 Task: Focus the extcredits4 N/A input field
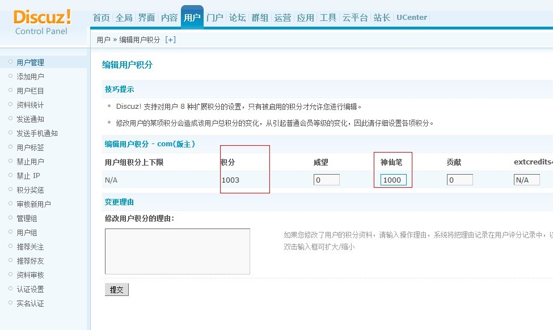526,180
